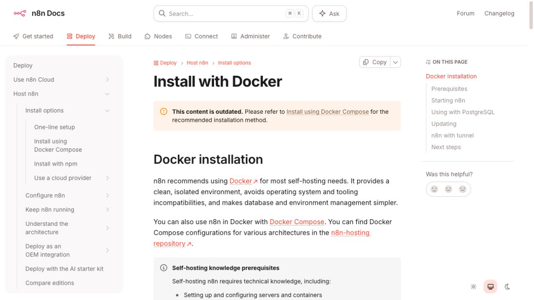Open the Docker Compose link in paragraph
This screenshot has width=534, height=300.
297,222
